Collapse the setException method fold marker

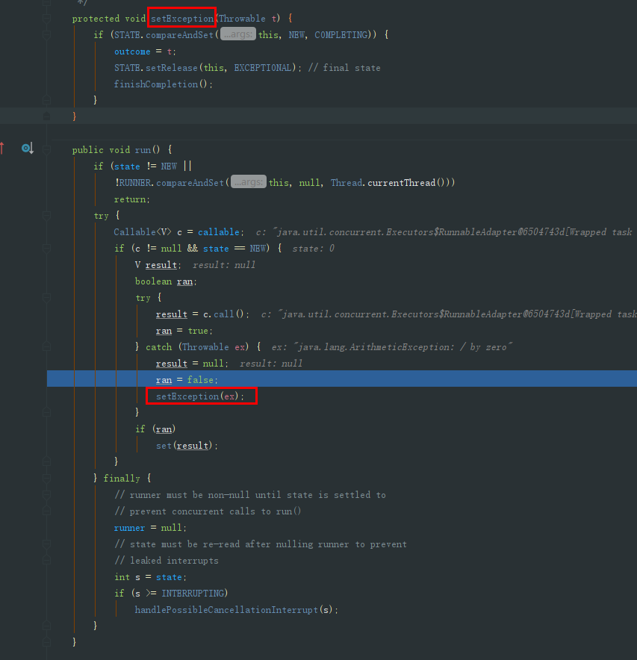pyautogui.click(x=47, y=19)
